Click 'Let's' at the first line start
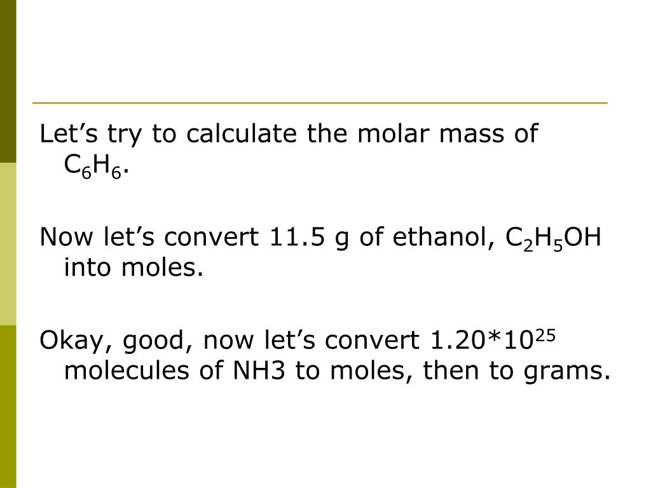The width and height of the screenshot is (651, 488). pyautogui.click(x=69, y=133)
